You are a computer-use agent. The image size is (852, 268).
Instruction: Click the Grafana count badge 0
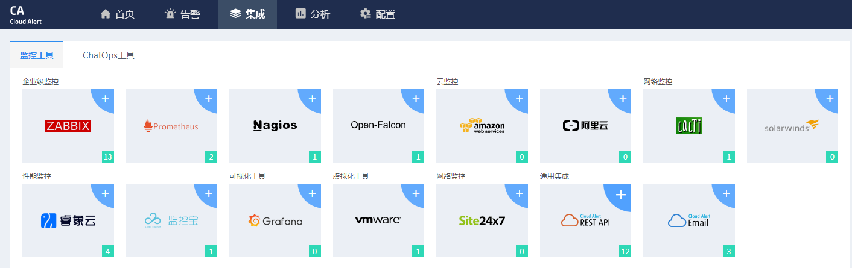(x=315, y=252)
